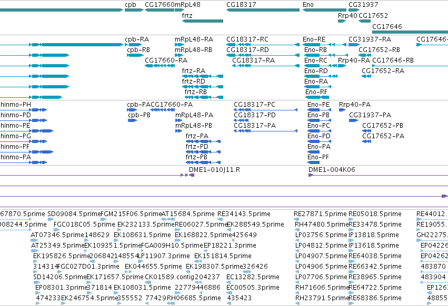
Task: Select the mRpL48-RA transcript label
Action: click(194, 39)
